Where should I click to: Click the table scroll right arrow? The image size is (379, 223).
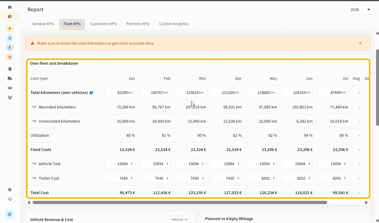coord(366,203)
